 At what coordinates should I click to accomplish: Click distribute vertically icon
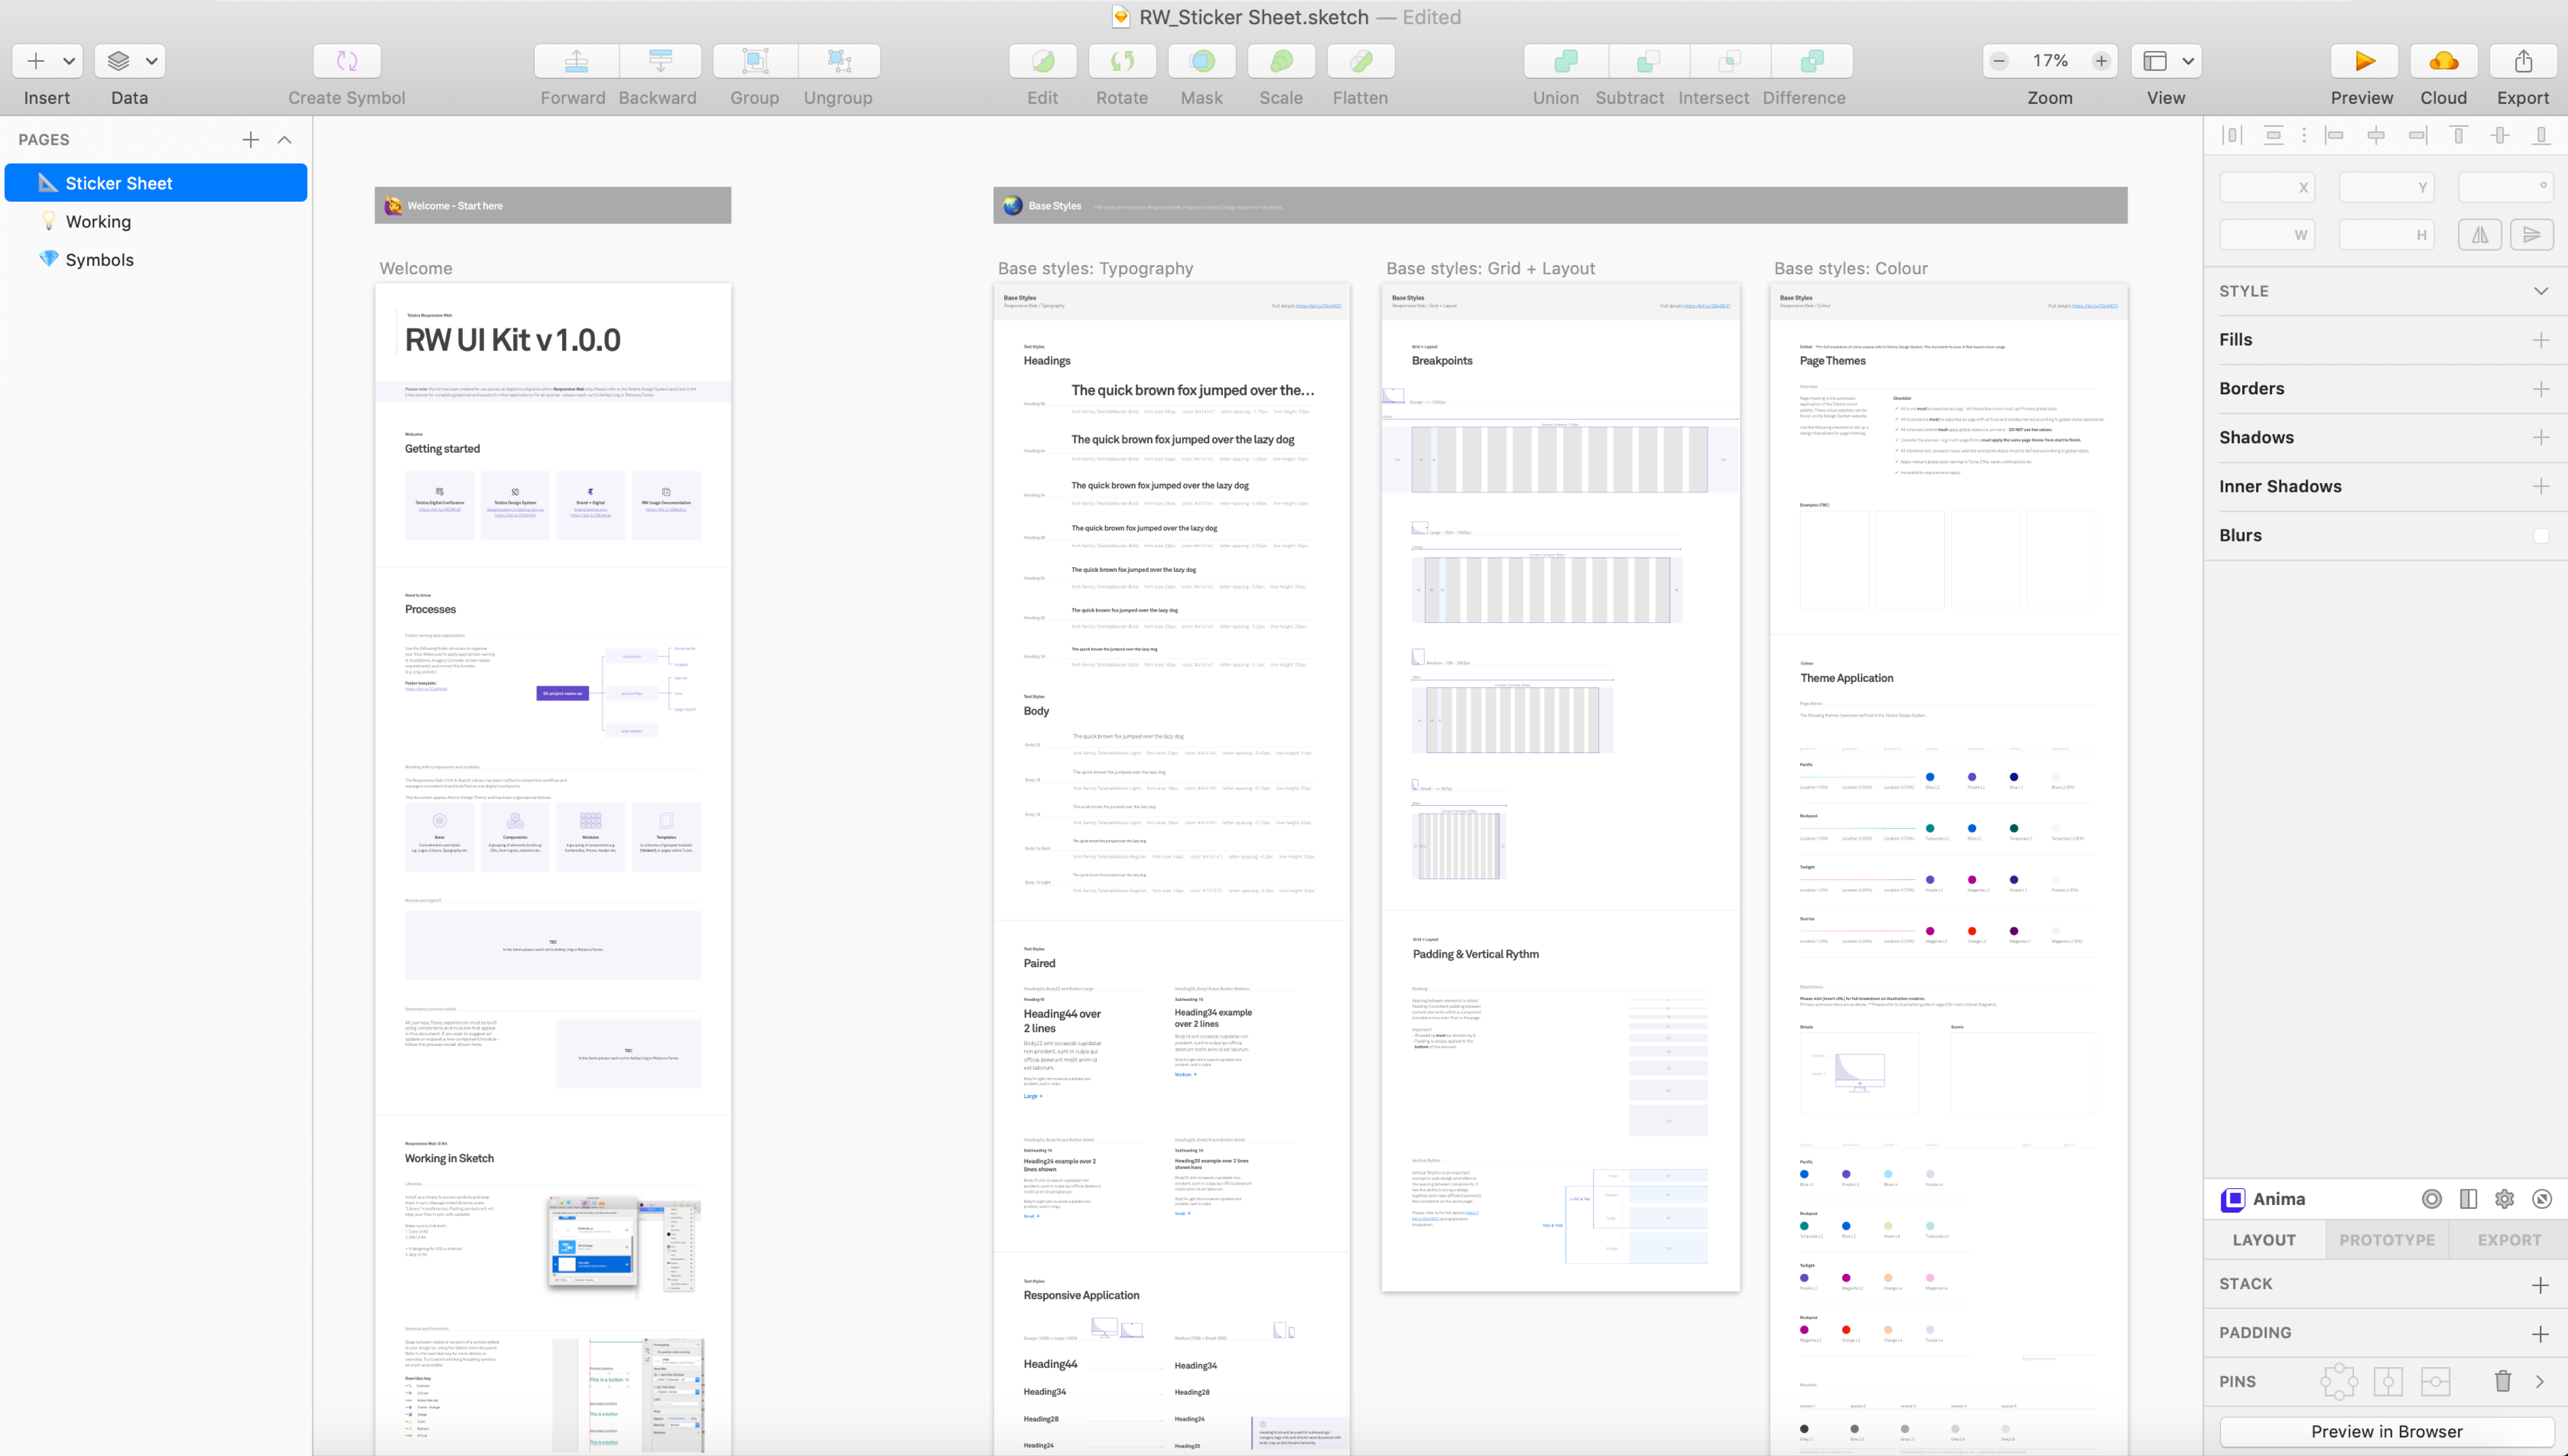(2273, 135)
